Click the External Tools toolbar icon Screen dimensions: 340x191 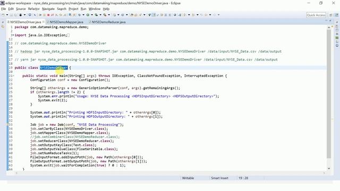coord(105,15)
